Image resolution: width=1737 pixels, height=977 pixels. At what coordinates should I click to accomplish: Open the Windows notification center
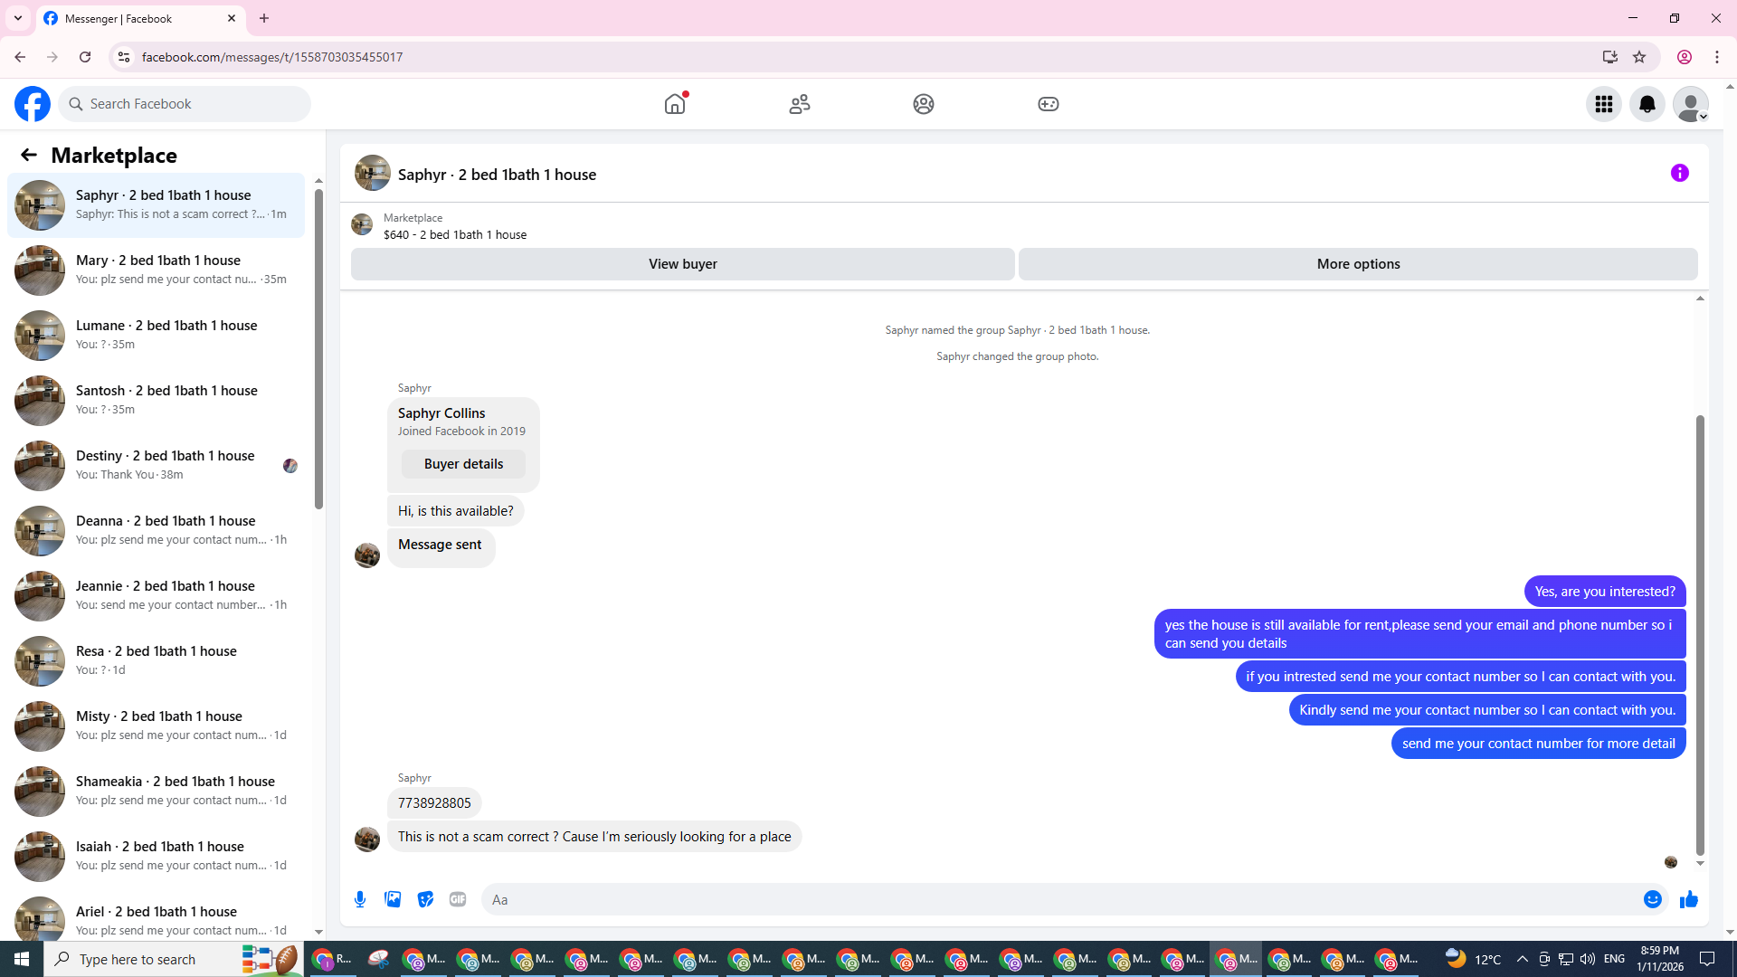click(x=1708, y=959)
